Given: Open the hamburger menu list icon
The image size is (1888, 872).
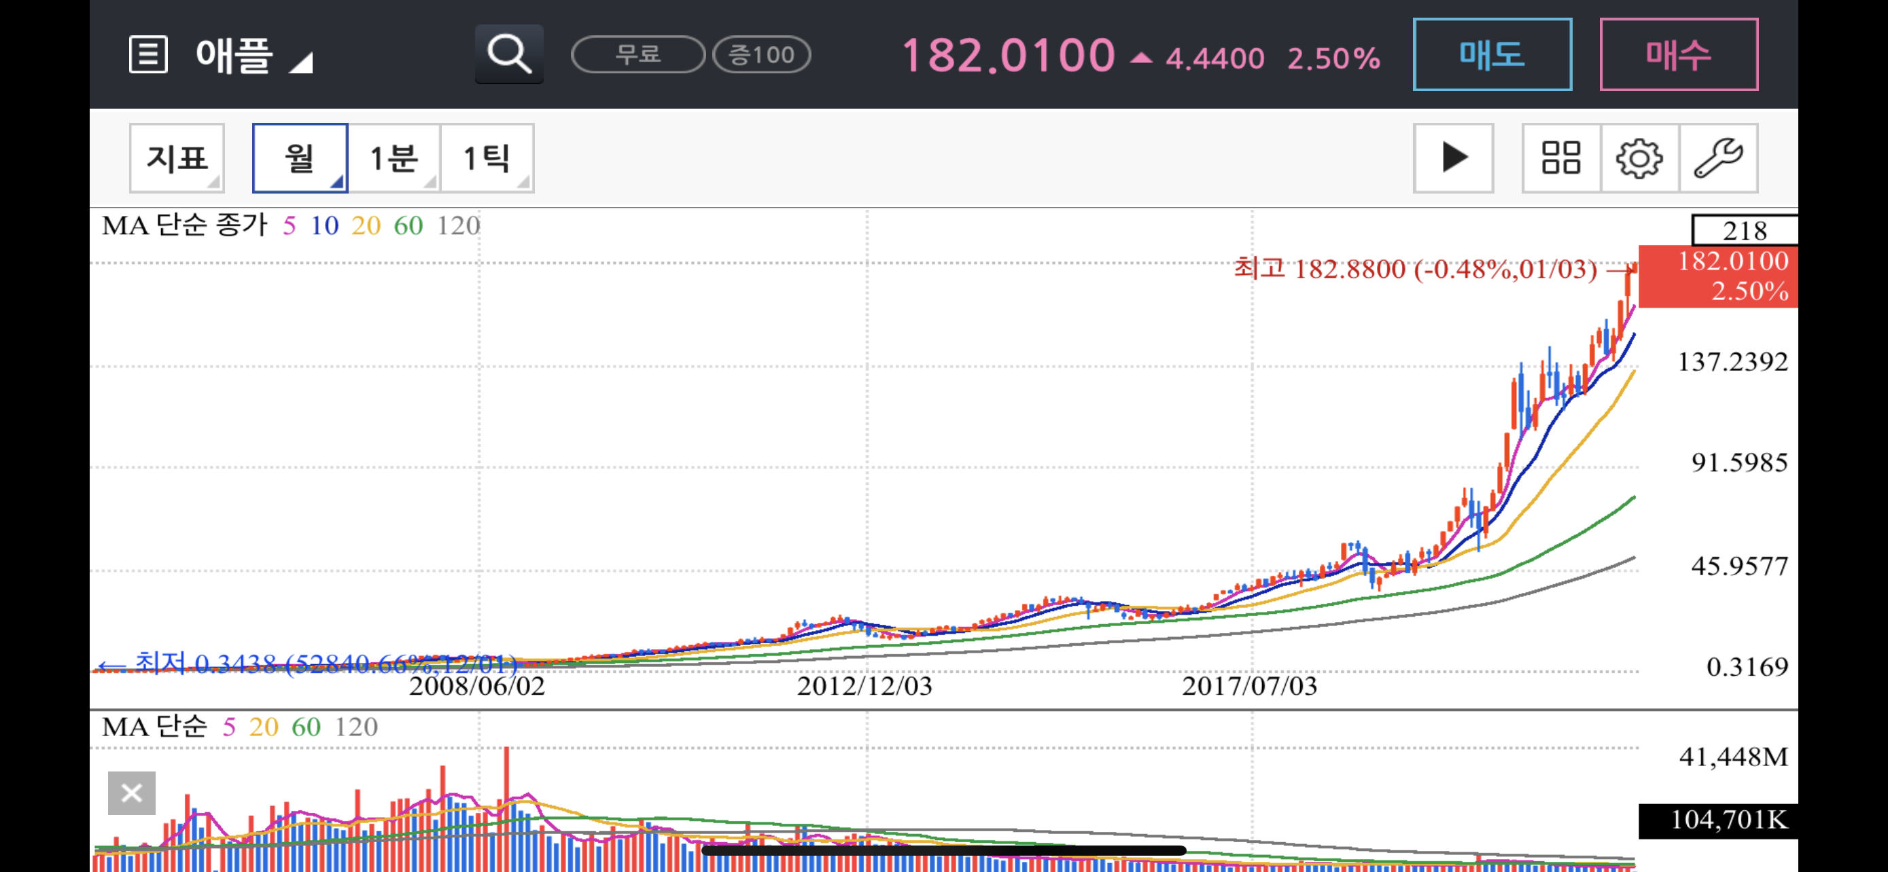Looking at the screenshot, I should pyautogui.click(x=148, y=55).
